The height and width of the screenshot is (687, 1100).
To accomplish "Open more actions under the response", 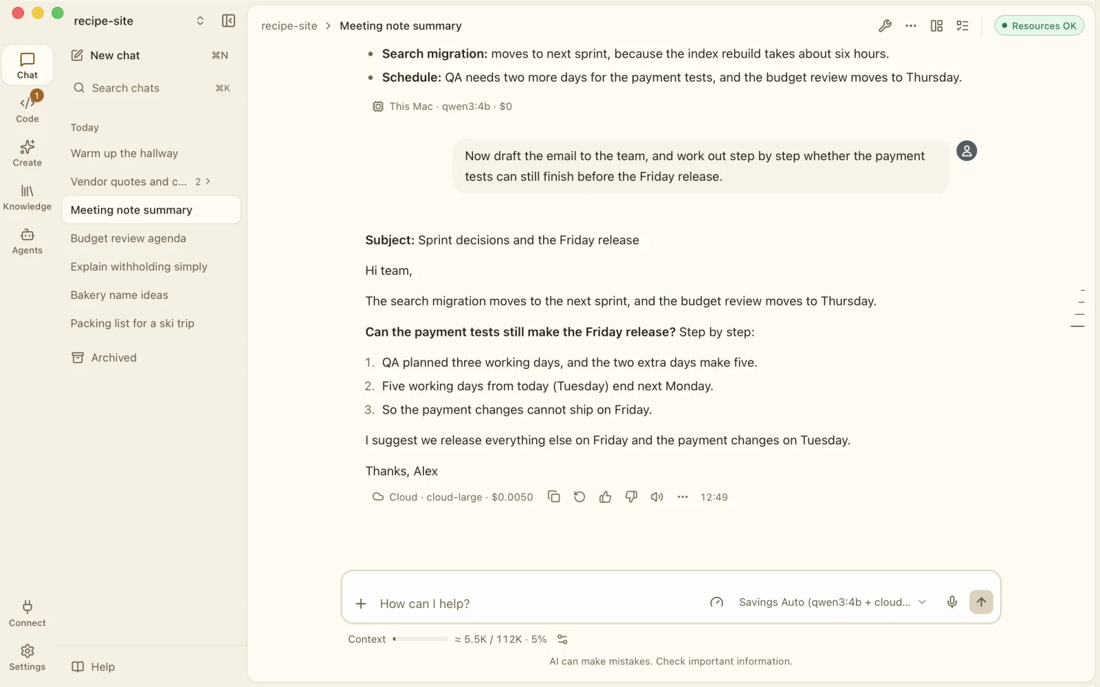I will tap(683, 497).
